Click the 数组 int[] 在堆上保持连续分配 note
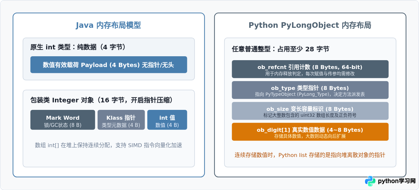 (109, 145)
